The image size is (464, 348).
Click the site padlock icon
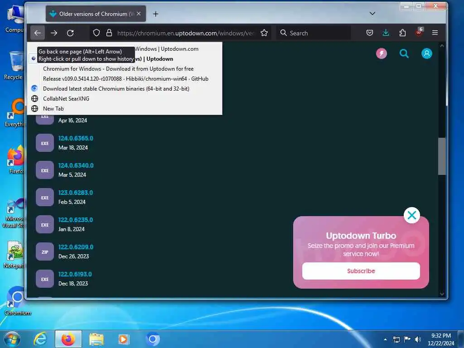[109, 33]
